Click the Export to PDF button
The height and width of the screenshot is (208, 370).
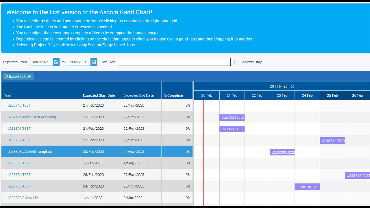coord(18,77)
